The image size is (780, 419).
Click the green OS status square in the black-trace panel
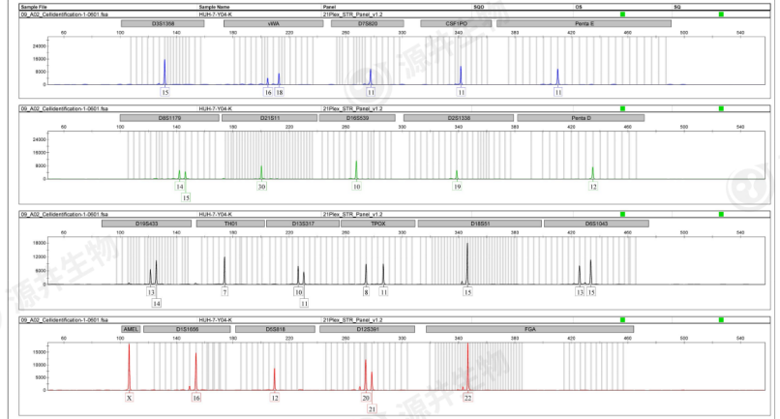623,214
